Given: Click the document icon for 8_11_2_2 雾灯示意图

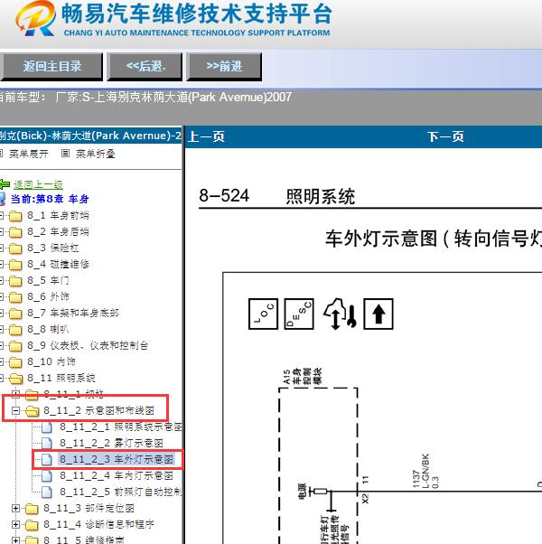Looking at the screenshot, I should [47, 444].
